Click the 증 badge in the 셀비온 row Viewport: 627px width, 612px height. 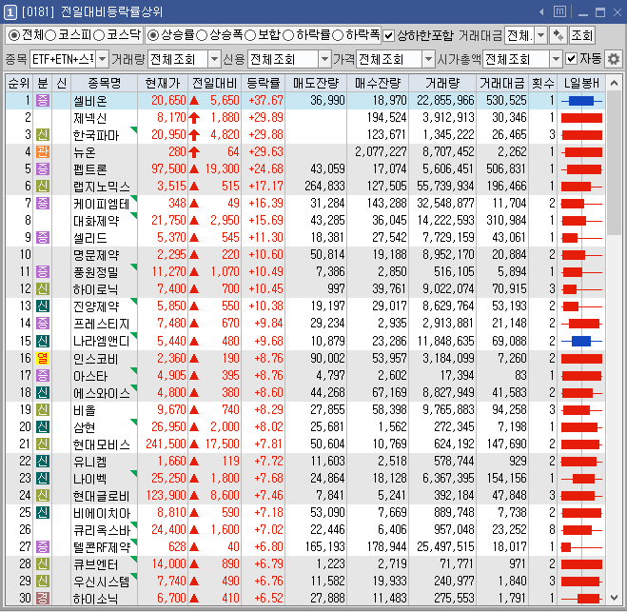43,100
